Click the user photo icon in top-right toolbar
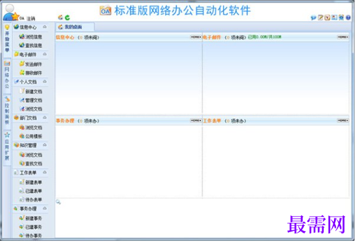This screenshot has height=244, width=357. [x=334, y=17]
